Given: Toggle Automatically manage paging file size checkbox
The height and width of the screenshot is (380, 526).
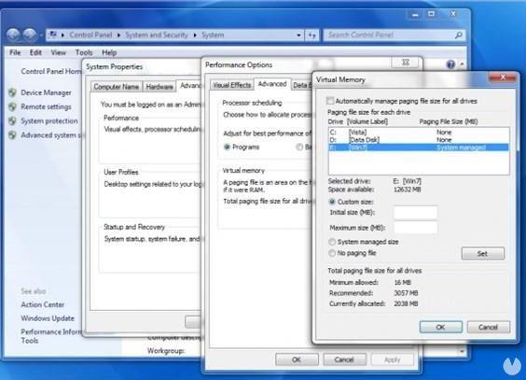Looking at the screenshot, I should click(330, 101).
